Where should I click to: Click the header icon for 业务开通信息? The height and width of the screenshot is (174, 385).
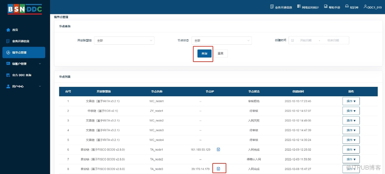272,7
